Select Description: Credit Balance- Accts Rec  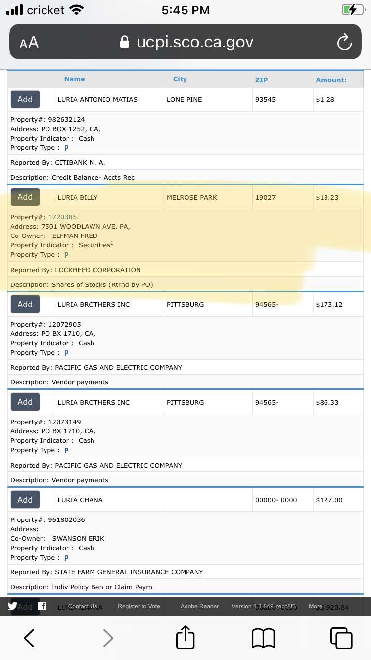tap(73, 178)
